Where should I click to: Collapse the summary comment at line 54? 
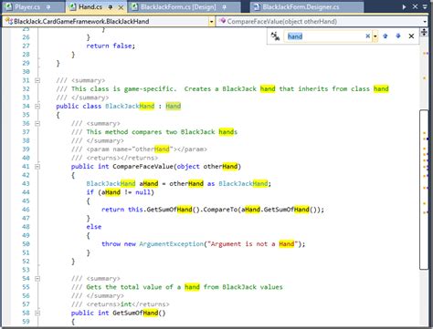click(37, 279)
